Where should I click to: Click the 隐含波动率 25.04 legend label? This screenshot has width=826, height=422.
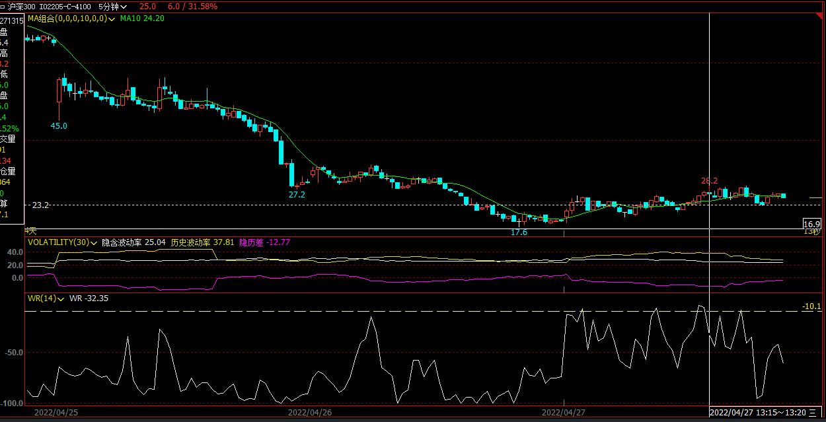[133, 242]
